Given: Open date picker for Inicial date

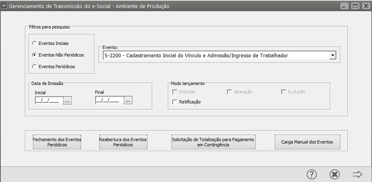Looking at the screenshot, I should (x=67, y=101).
